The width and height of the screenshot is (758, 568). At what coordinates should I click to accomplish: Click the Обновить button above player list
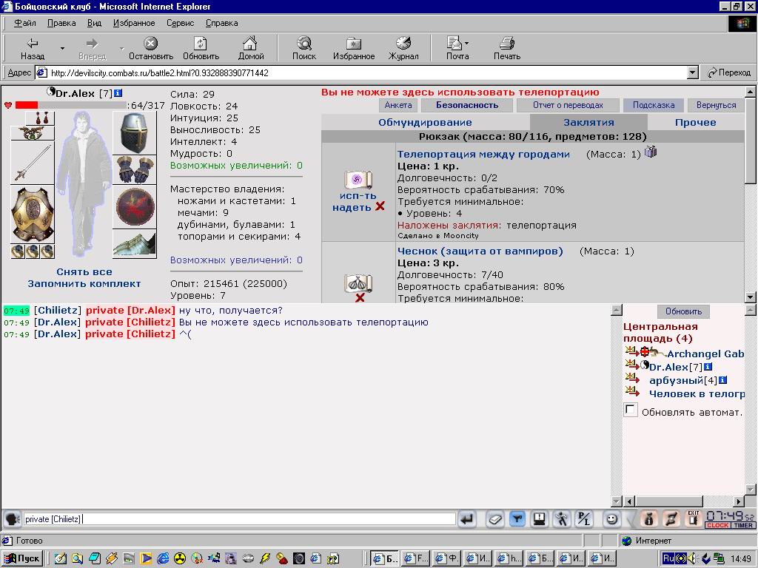(x=683, y=311)
